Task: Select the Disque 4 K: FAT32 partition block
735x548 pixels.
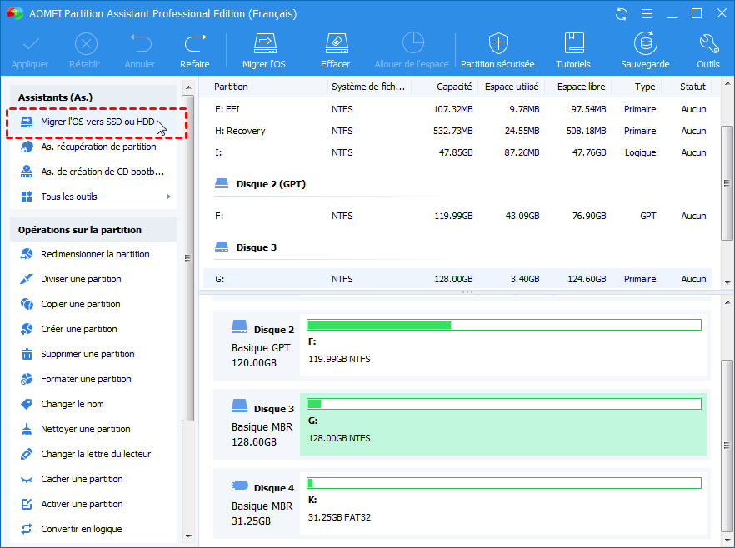Action: [503, 503]
